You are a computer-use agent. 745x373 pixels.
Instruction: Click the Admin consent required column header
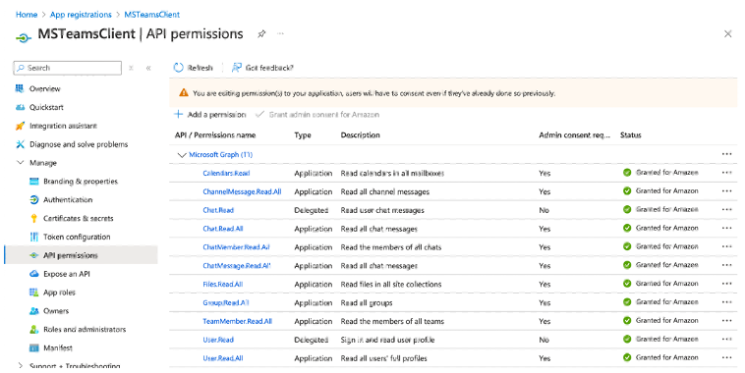point(574,135)
